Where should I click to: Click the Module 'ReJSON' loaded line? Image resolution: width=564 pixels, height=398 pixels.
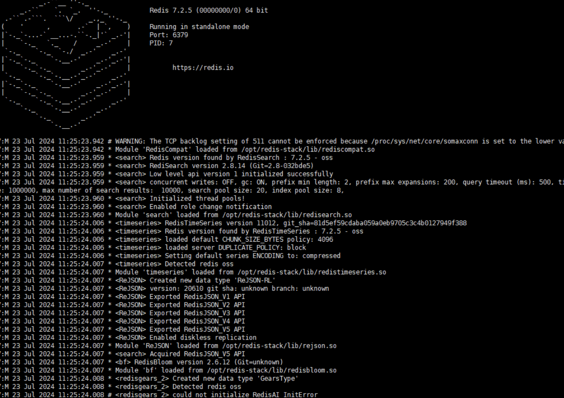point(168,345)
